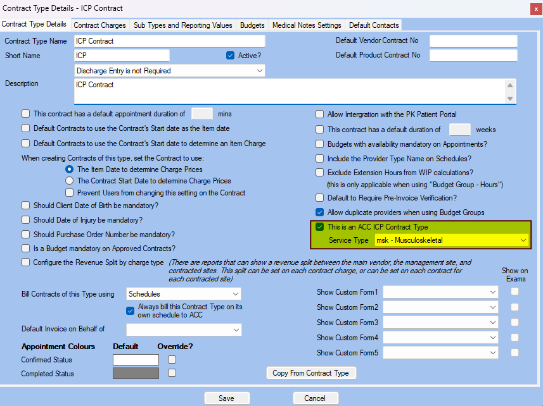Click the Description scrollbar up arrow
This screenshot has width=543, height=406.
[x=510, y=85]
